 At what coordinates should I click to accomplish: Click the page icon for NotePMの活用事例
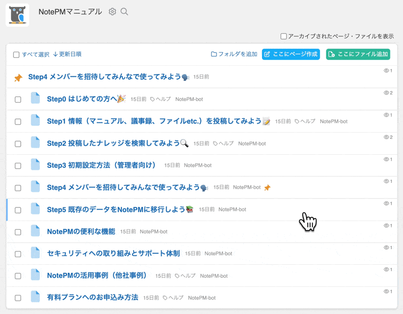click(35, 274)
